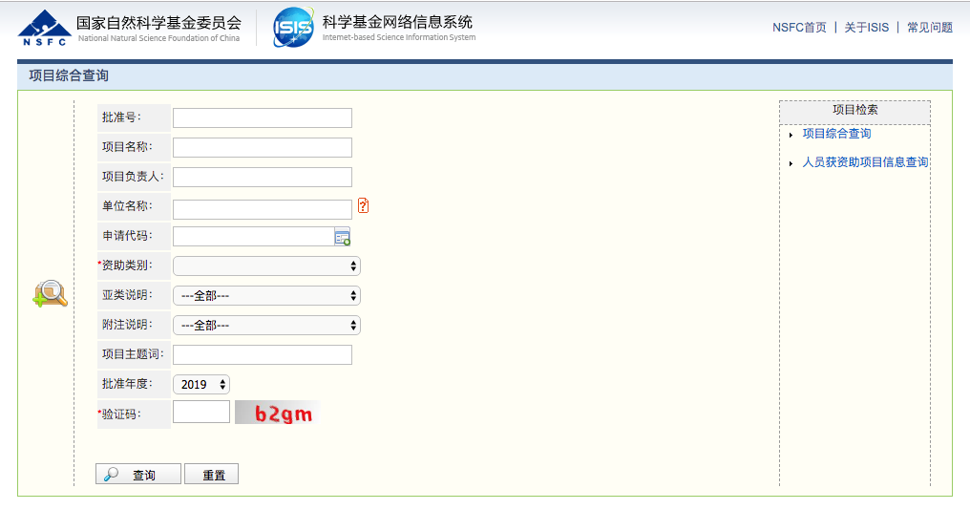Click into the 项目负责人 text box

(263, 177)
